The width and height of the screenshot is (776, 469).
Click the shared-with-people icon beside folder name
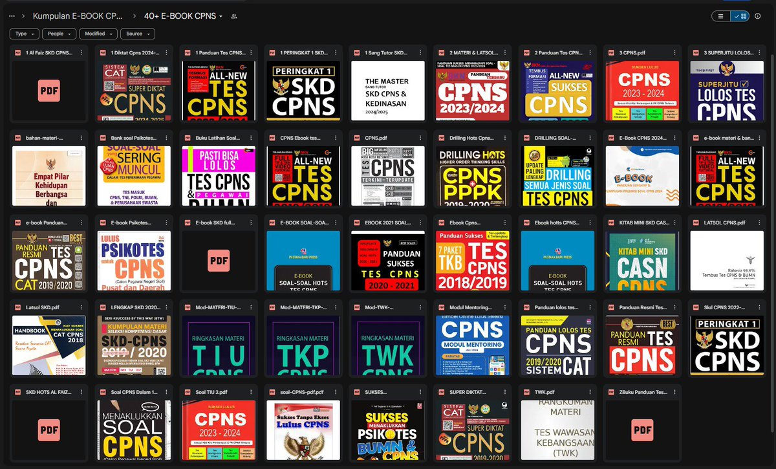pos(233,16)
